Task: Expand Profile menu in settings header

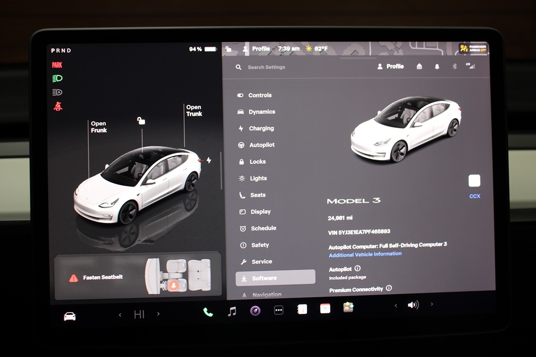Action: pos(390,66)
